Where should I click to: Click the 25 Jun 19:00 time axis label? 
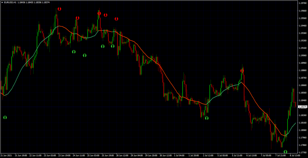108,156
